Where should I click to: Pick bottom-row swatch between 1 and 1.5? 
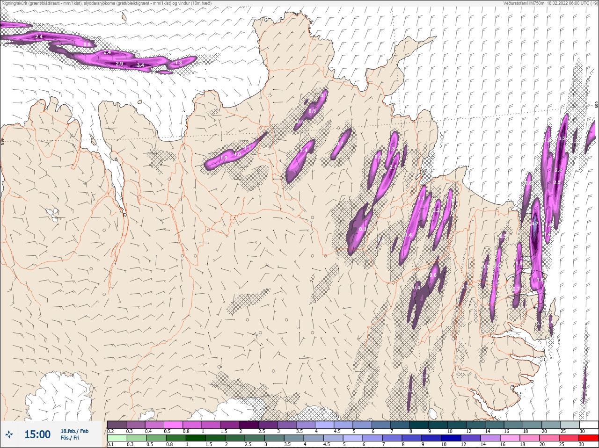coord(196,438)
